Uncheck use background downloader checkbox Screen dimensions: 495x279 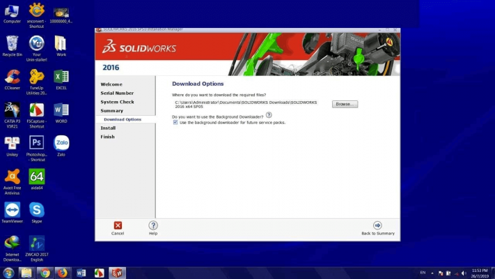point(175,122)
